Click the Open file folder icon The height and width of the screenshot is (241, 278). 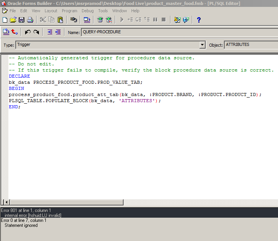[13, 20]
